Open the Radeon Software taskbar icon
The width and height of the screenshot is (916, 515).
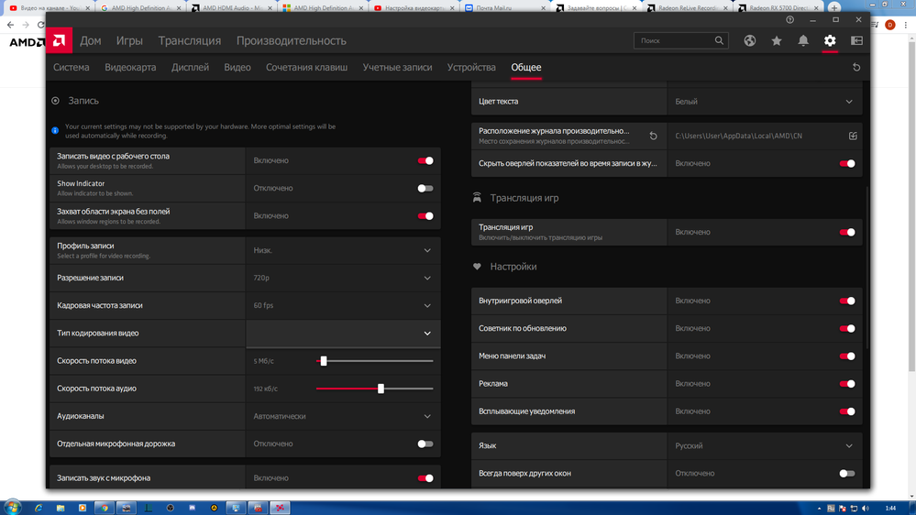point(280,508)
